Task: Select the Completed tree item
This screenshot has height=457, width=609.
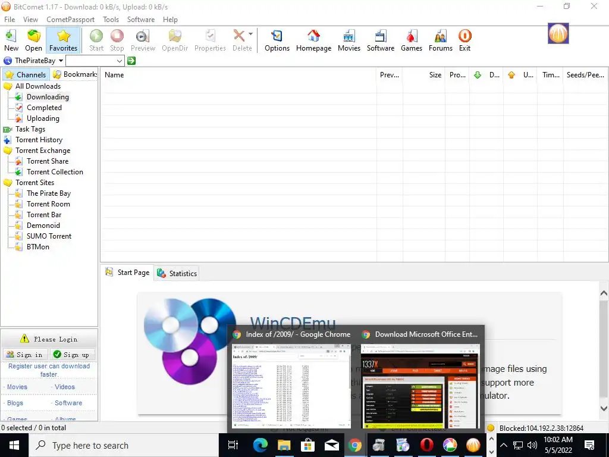Action: 44,108
